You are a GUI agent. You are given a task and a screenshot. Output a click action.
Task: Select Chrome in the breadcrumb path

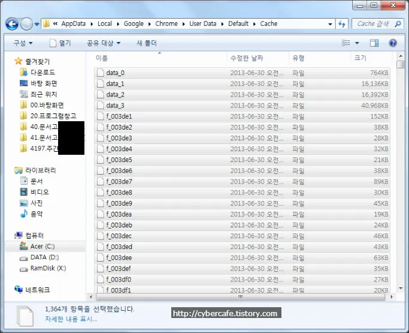tap(166, 24)
